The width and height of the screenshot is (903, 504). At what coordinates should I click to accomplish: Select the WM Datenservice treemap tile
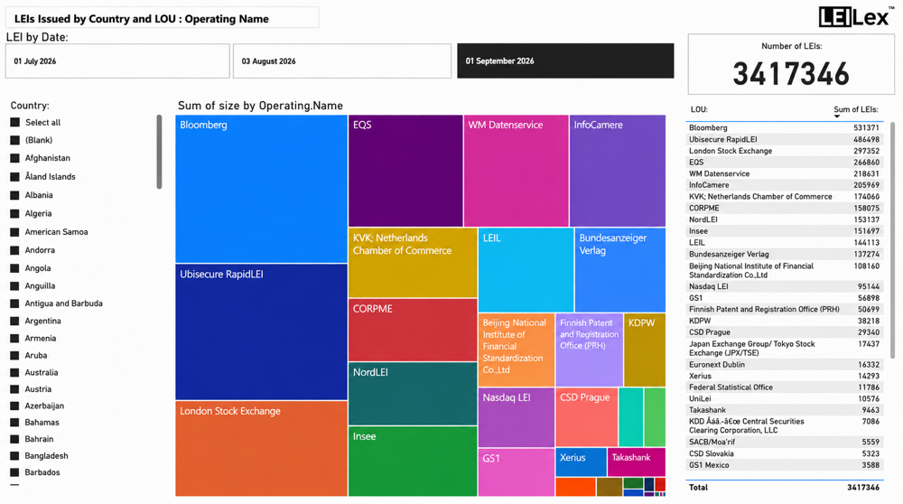pos(516,171)
